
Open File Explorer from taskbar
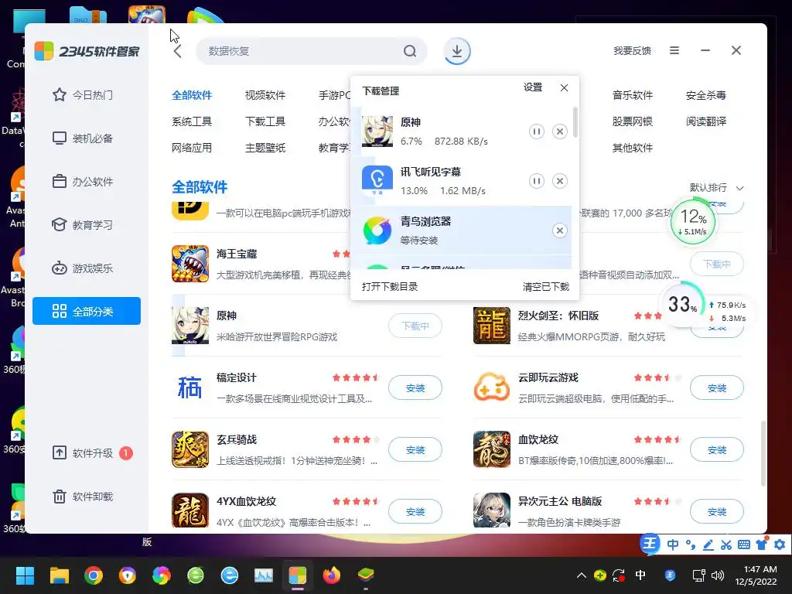coord(59,575)
